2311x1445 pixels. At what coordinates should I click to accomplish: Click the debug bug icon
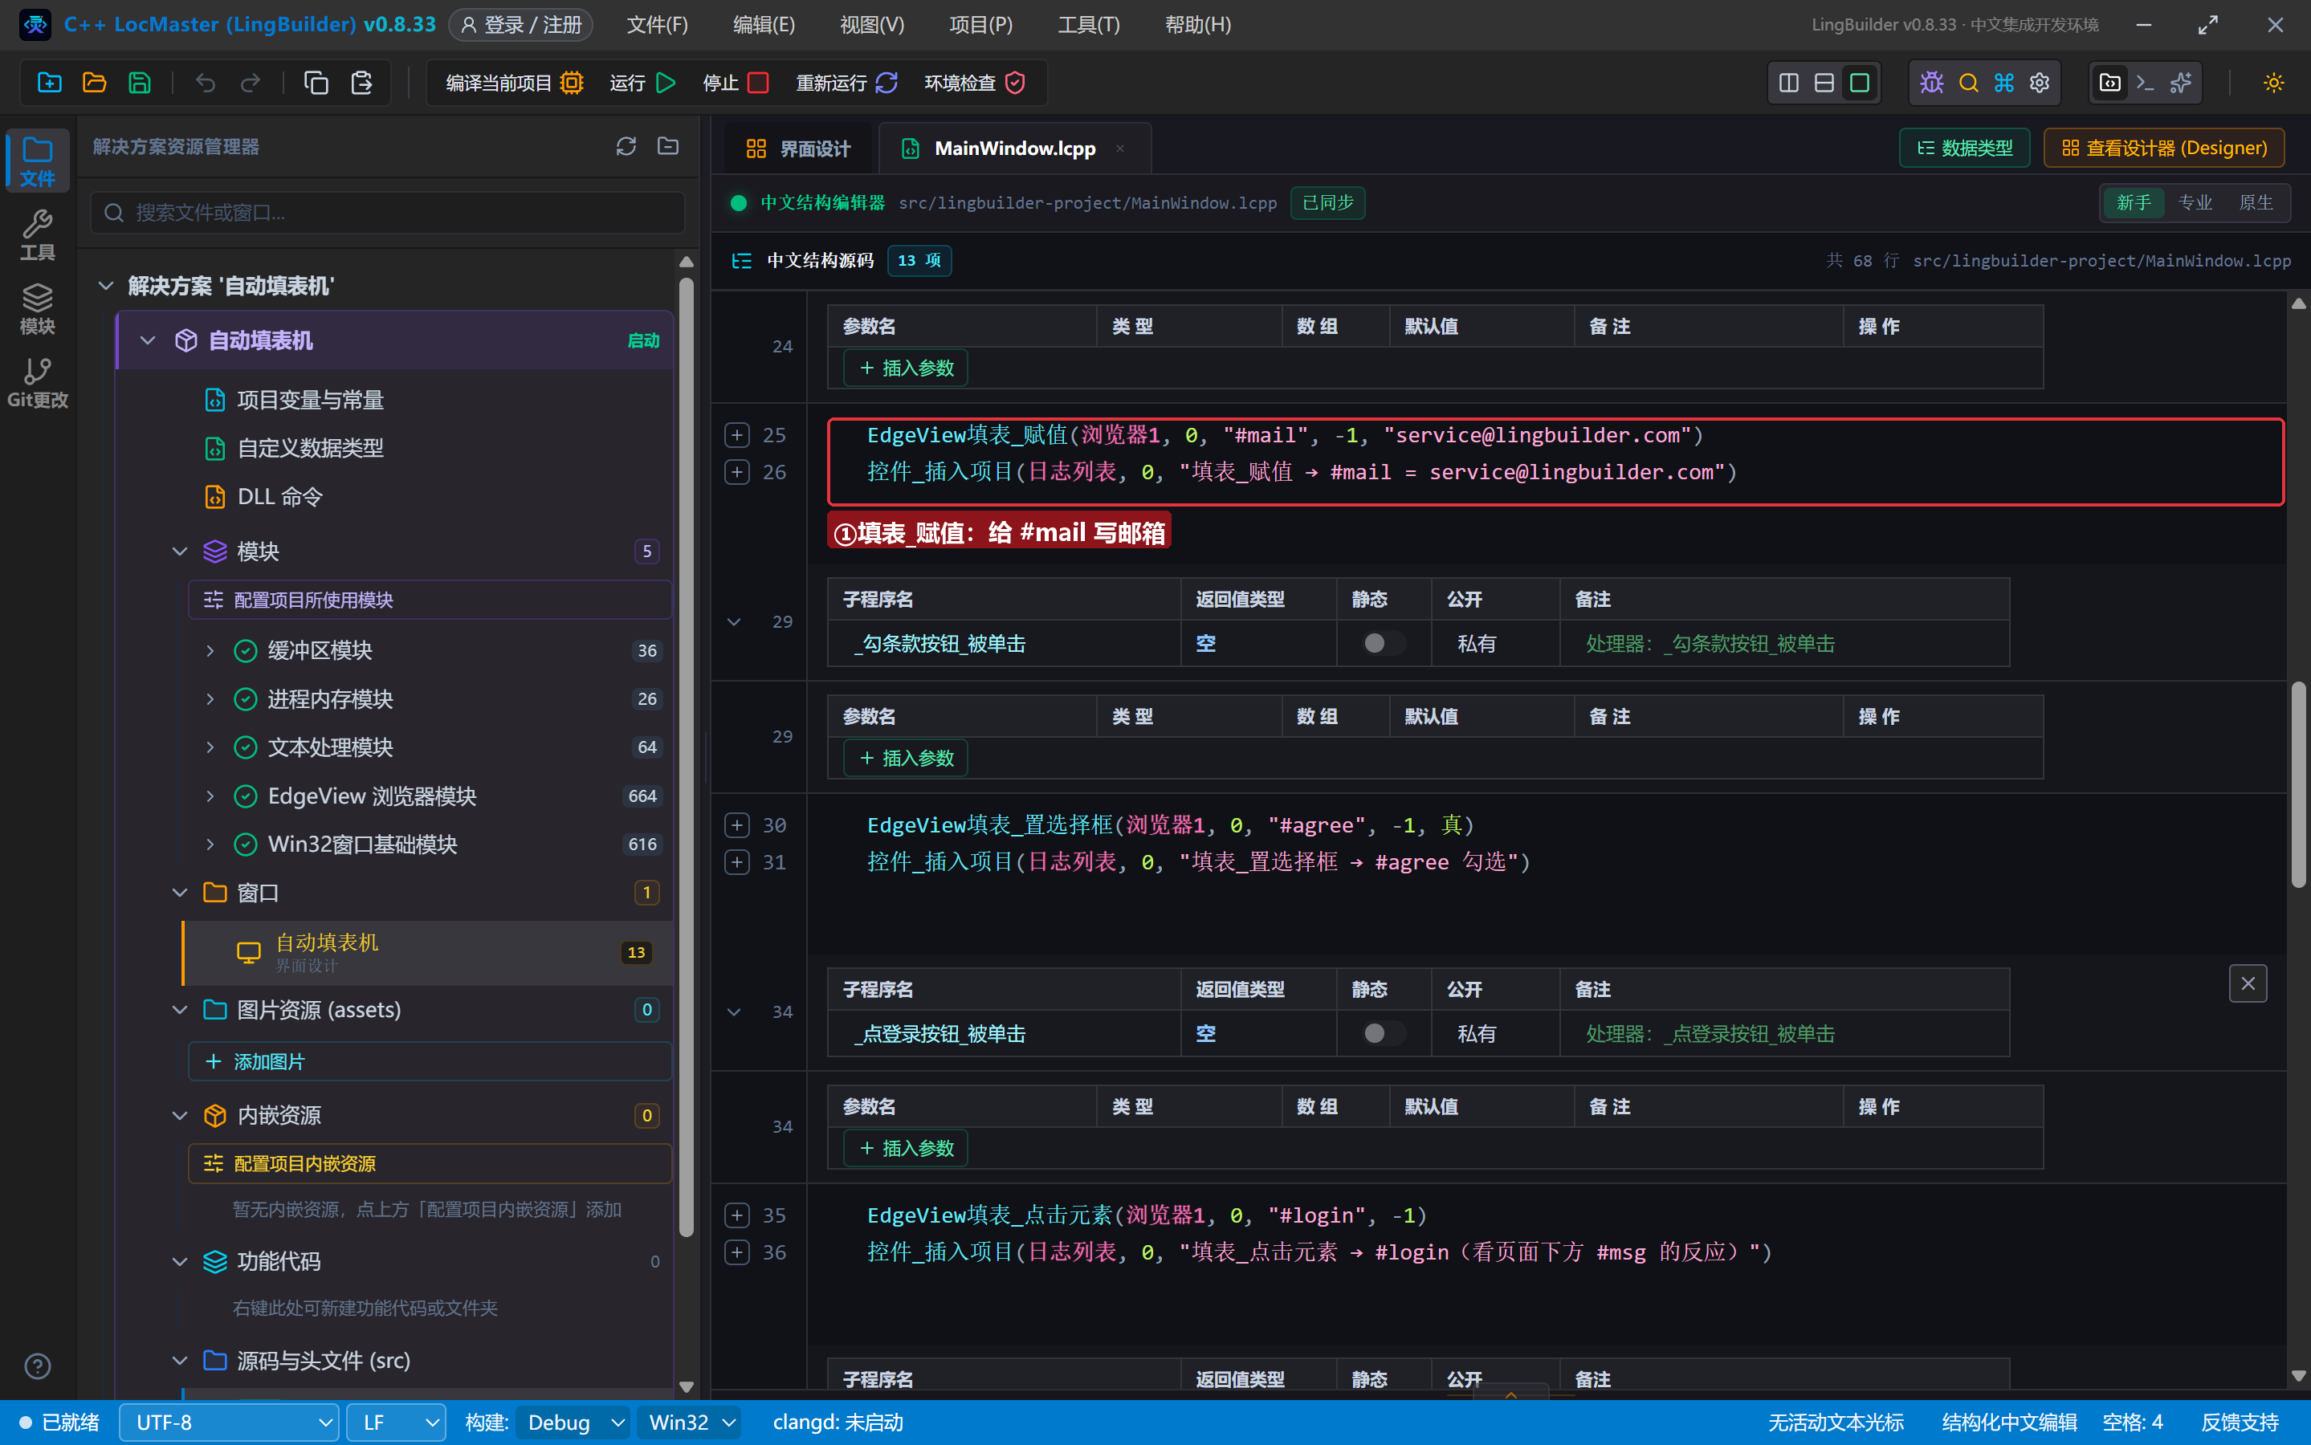pyautogui.click(x=1931, y=83)
